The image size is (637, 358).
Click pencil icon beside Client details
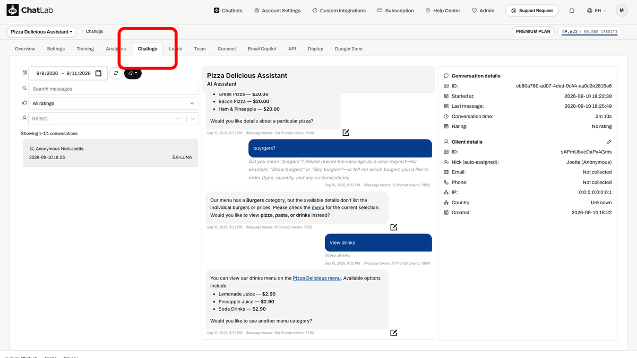click(609, 142)
